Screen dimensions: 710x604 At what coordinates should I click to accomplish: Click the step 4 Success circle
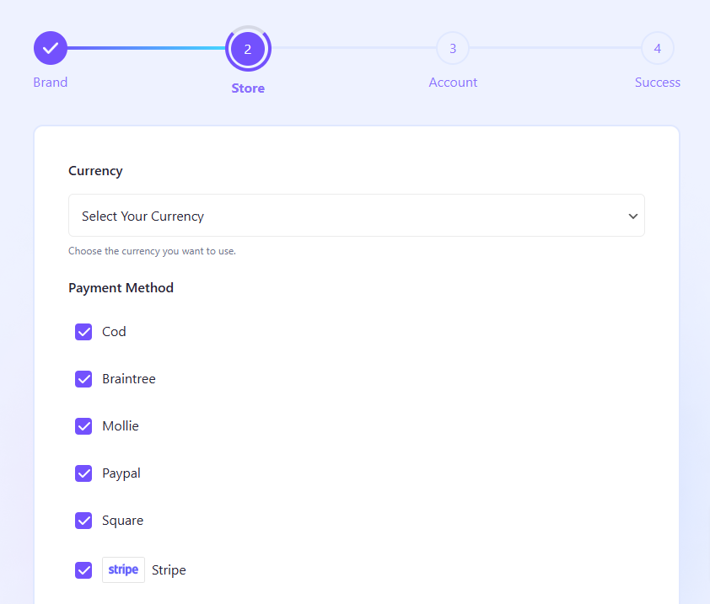click(x=658, y=48)
